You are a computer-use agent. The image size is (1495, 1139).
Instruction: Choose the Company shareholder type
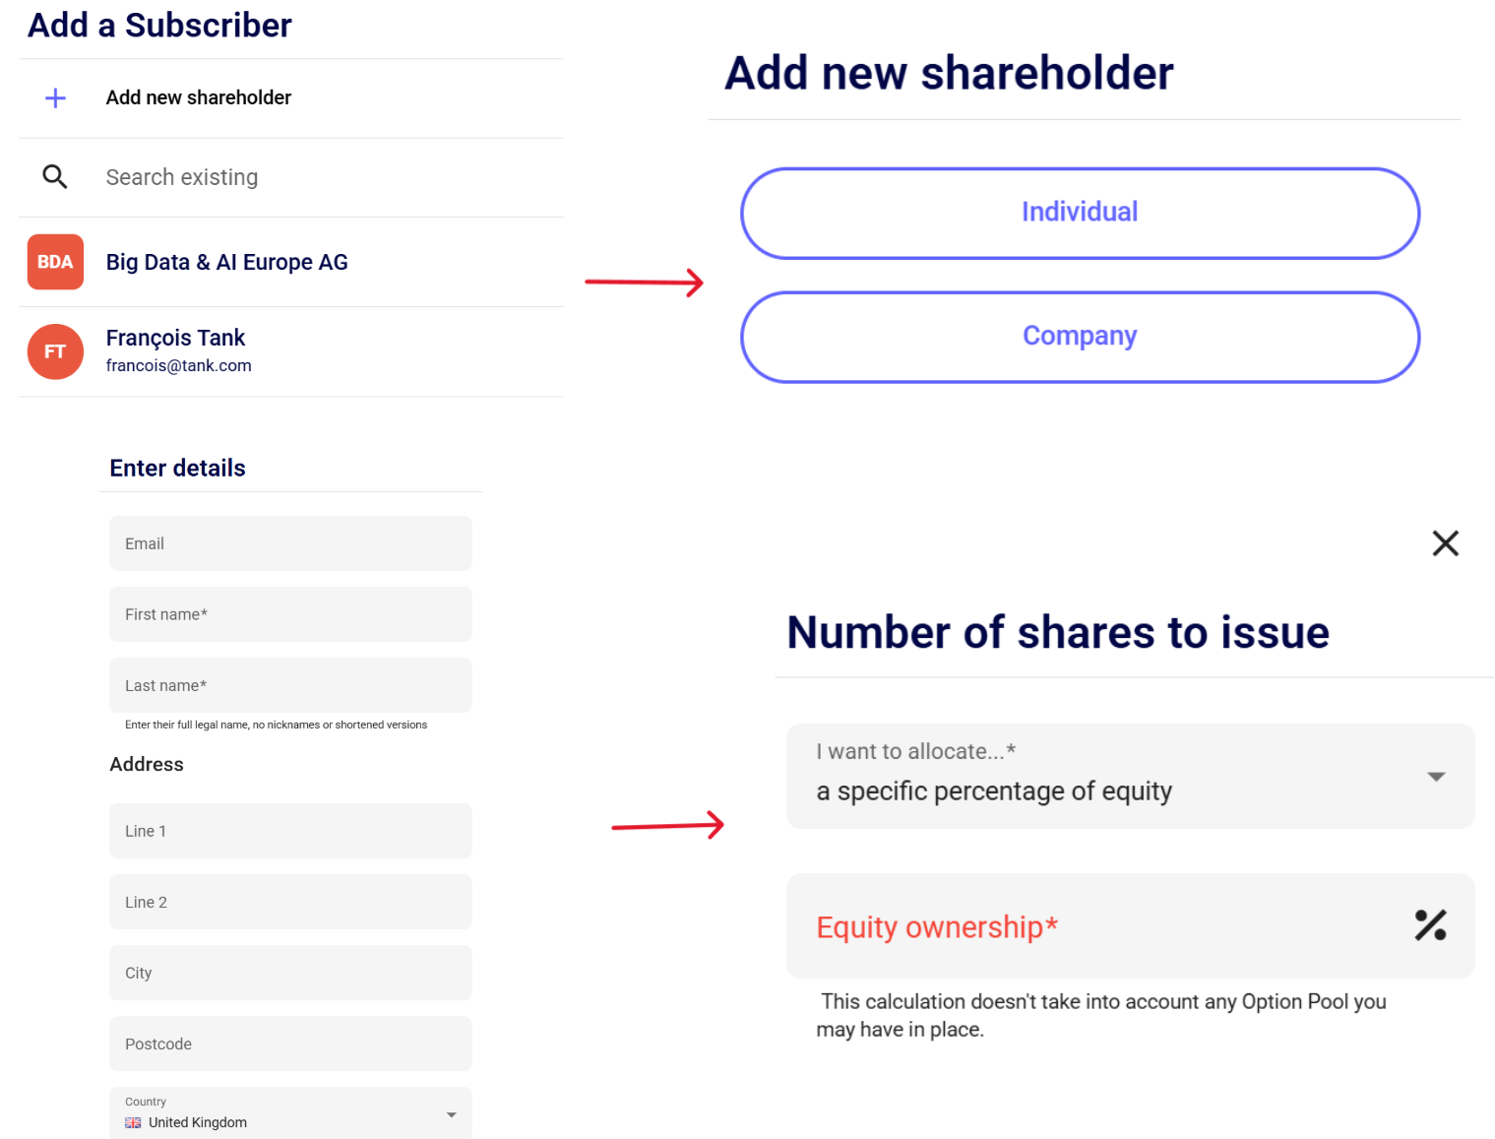(1080, 337)
